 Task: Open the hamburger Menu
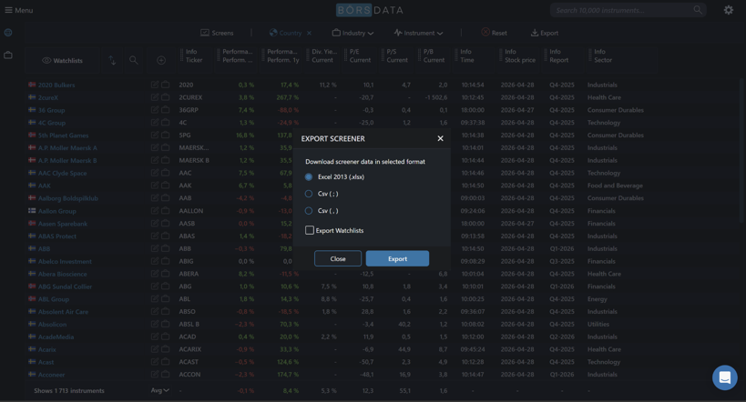(x=18, y=10)
